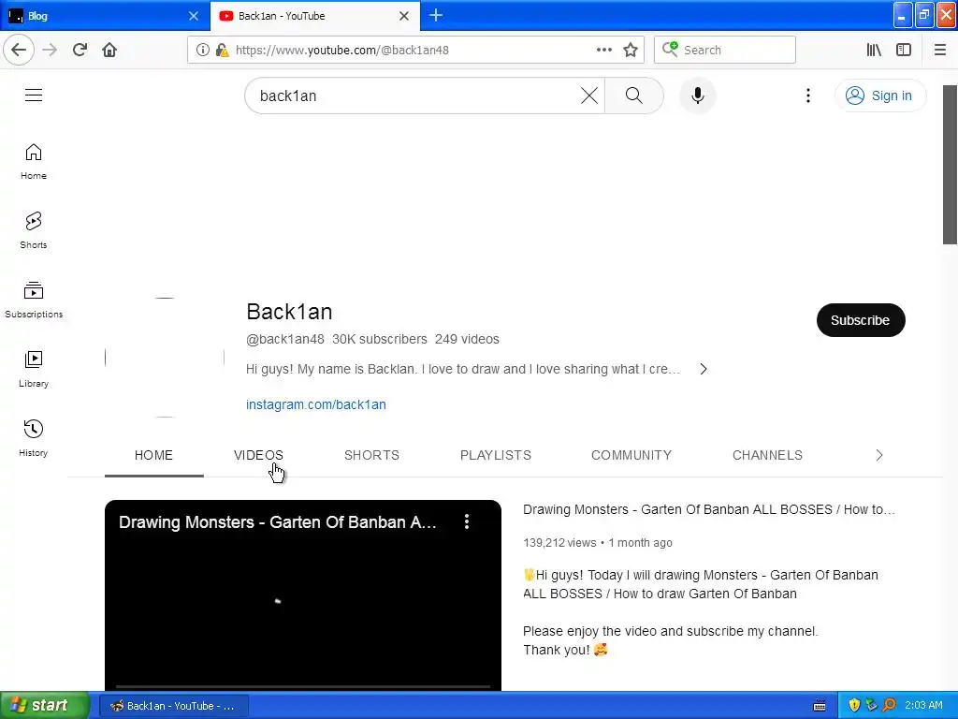Close the Blog tab

(194, 16)
